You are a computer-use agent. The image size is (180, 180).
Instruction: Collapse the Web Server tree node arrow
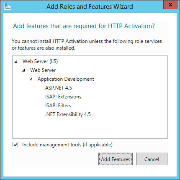(24, 70)
